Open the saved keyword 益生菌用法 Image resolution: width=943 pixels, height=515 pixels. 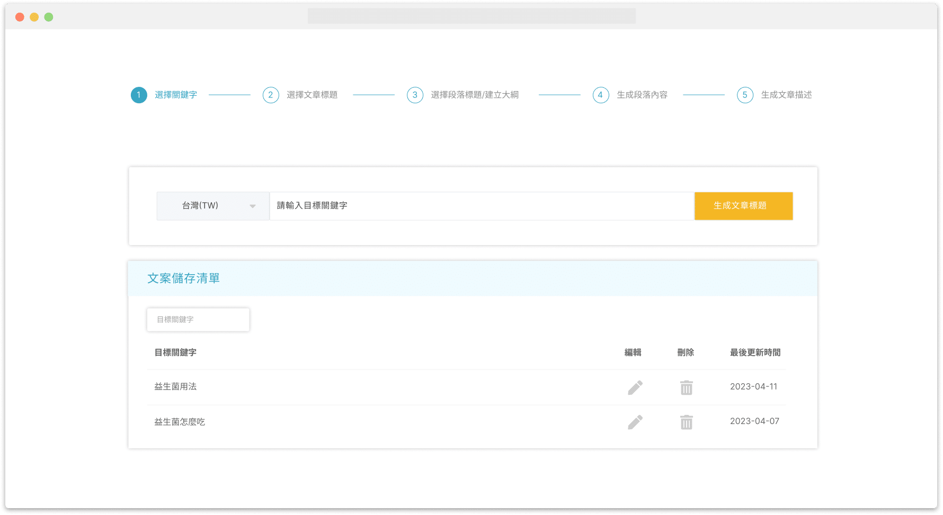pos(175,386)
